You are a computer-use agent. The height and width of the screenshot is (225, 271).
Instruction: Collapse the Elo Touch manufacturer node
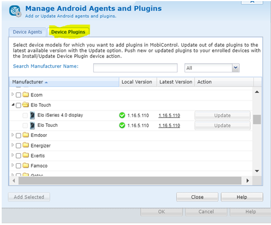(13, 105)
